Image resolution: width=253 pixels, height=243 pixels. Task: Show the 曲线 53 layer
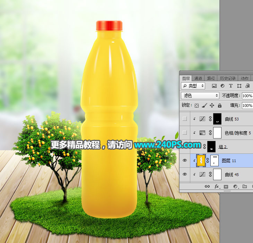click(185, 119)
